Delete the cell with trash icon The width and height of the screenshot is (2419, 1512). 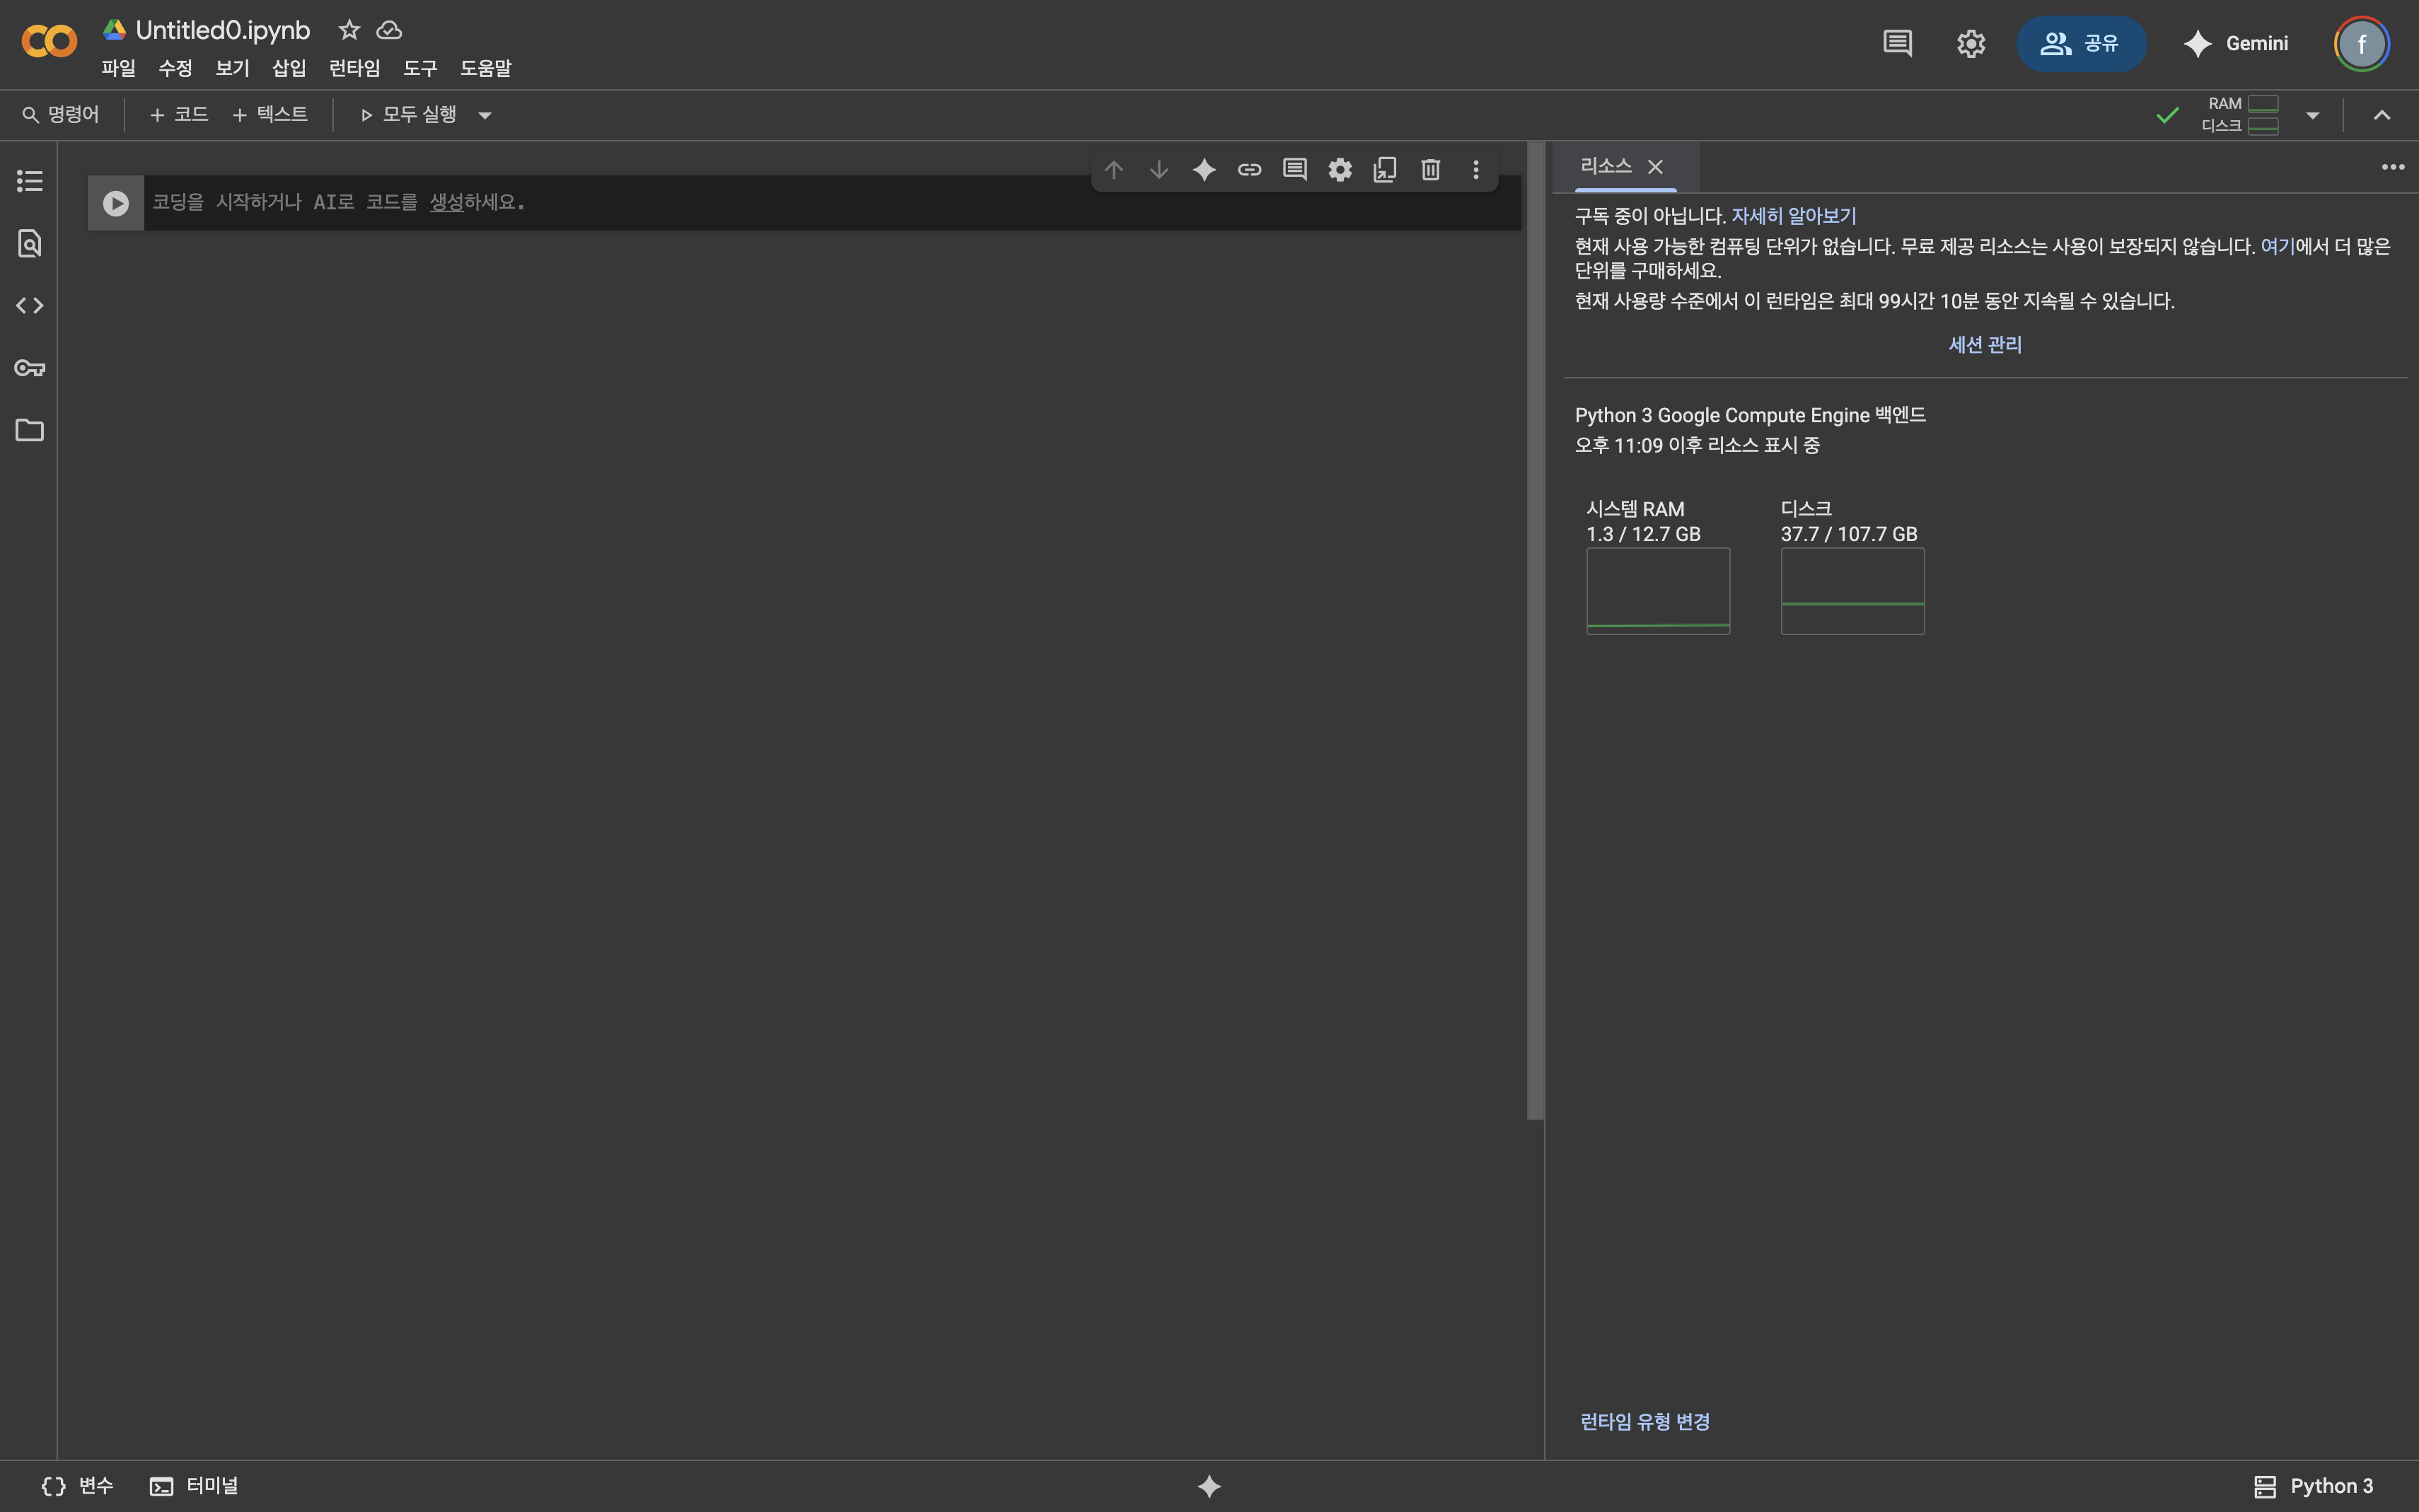click(1430, 170)
